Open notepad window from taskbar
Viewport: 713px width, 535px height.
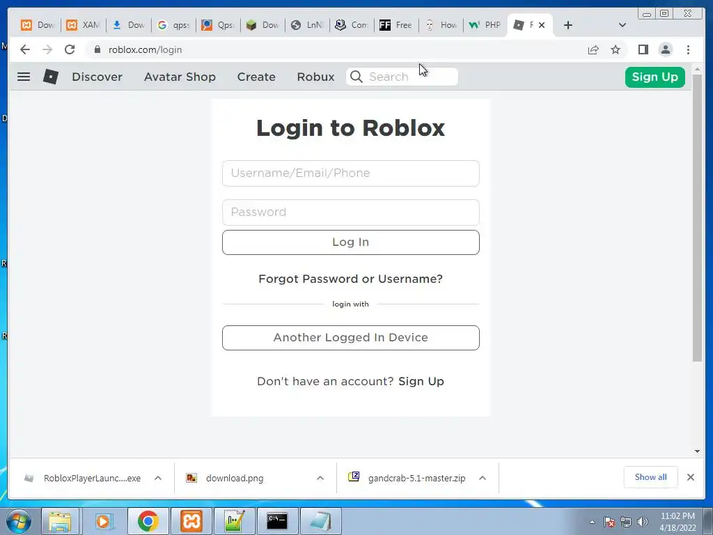tap(320, 521)
